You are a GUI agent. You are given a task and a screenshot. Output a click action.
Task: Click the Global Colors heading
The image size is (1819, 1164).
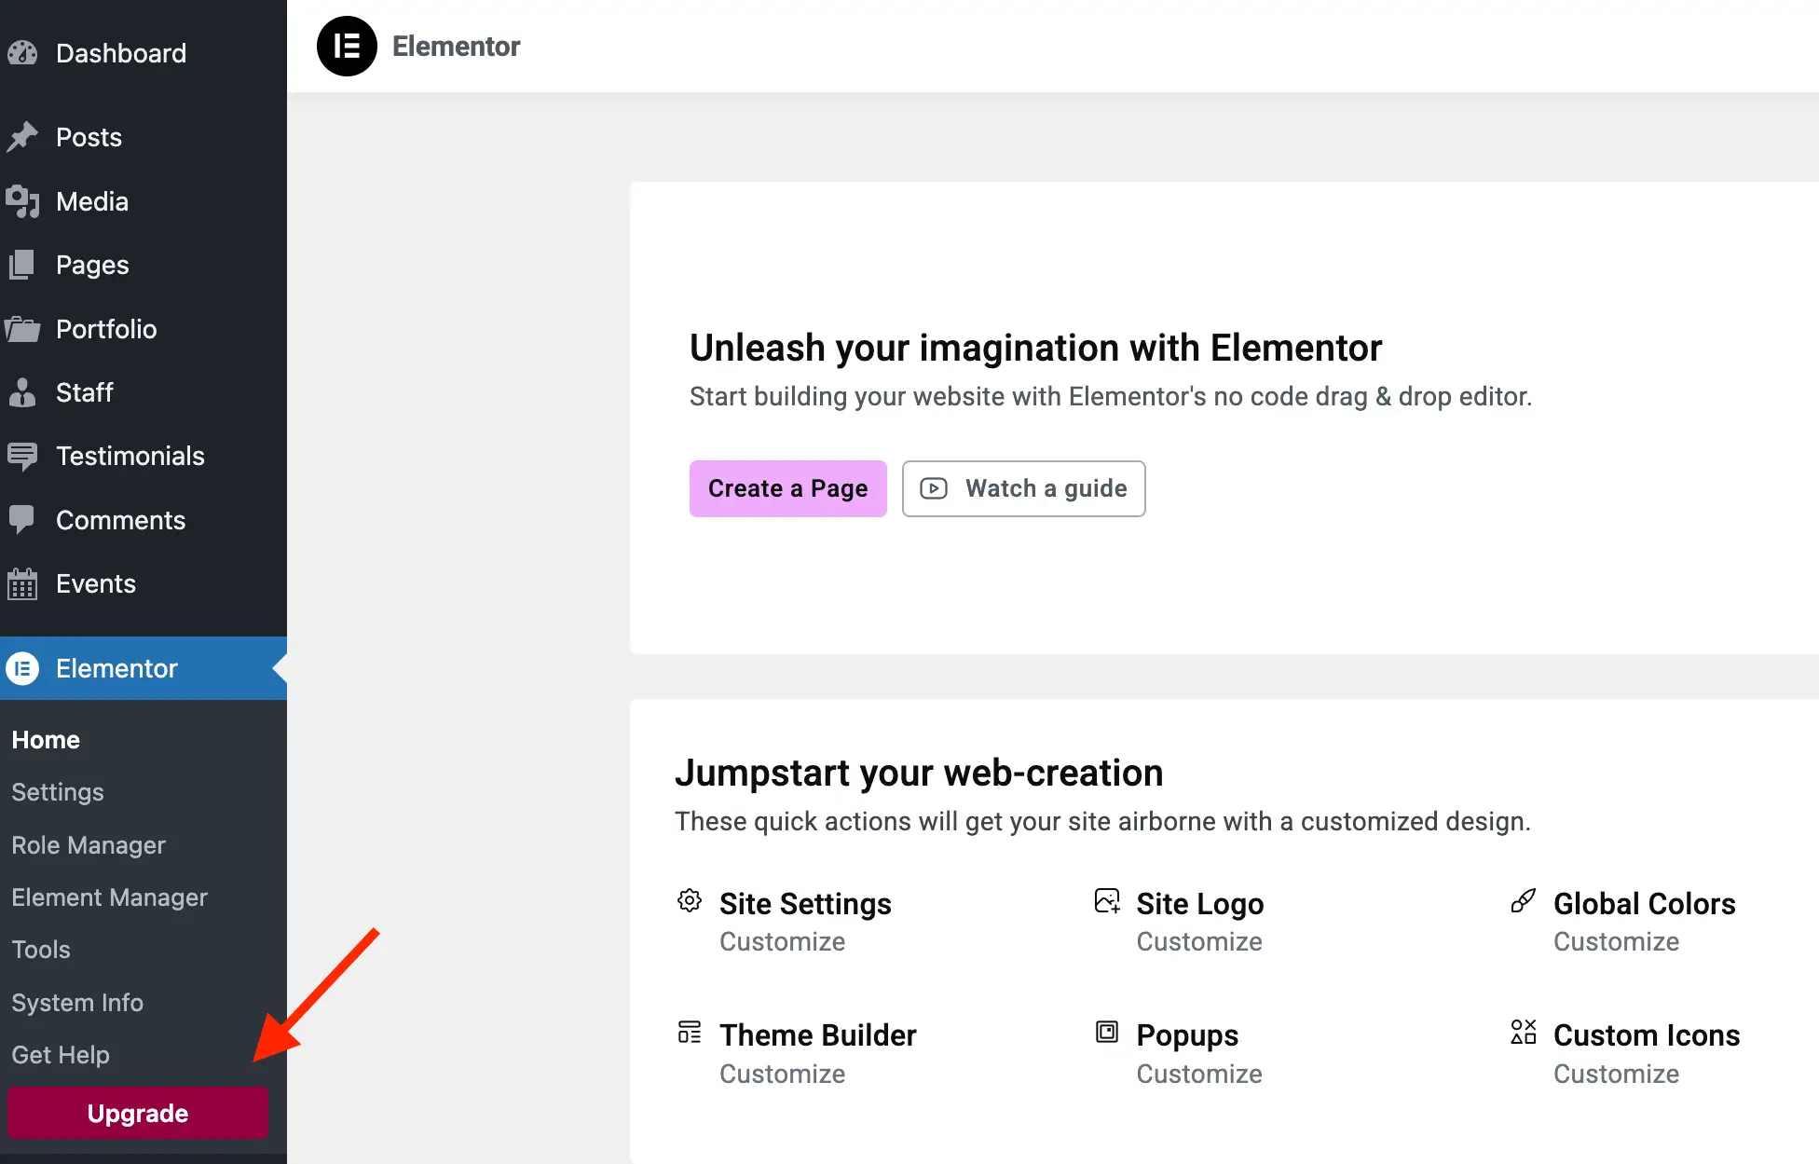1644,903
